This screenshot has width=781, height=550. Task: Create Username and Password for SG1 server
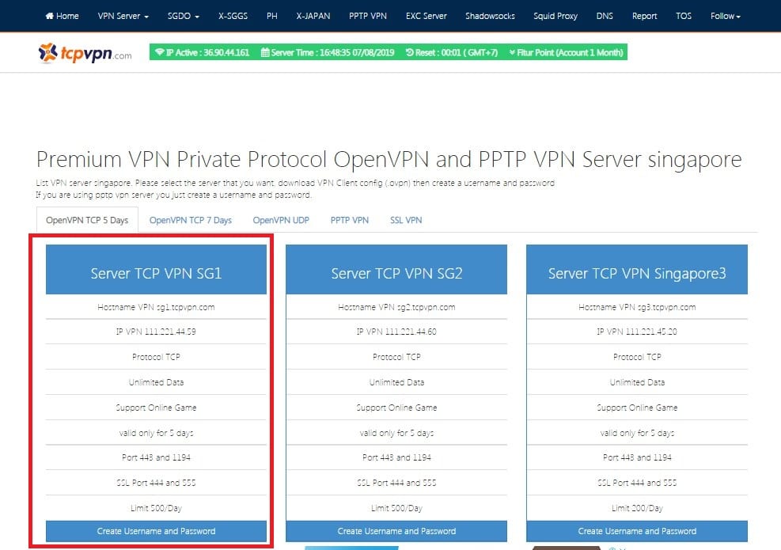tap(157, 531)
